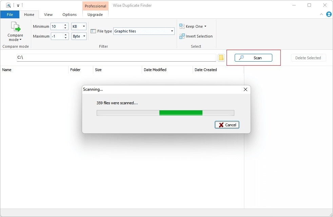This screenshot has width=333, height=217.
Task: Sort list by Date Modified column
Action: 155,70
